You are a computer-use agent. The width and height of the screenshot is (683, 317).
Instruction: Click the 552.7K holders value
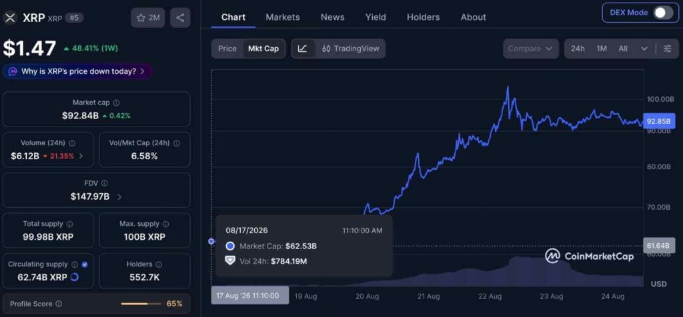(x=145, y=277)
